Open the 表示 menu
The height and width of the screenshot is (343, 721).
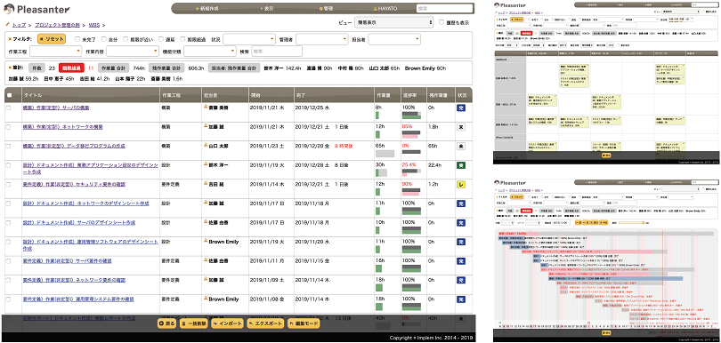click(x=267, y=8)
